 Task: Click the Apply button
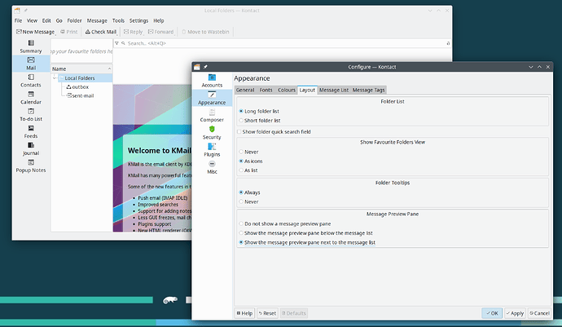click(515, 313)
